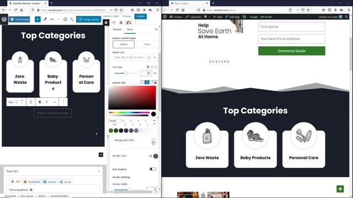Click the Download Guide button on blog page
This screenshot has height=198, width=353.
pyautogui.click(x=292, y=51)
